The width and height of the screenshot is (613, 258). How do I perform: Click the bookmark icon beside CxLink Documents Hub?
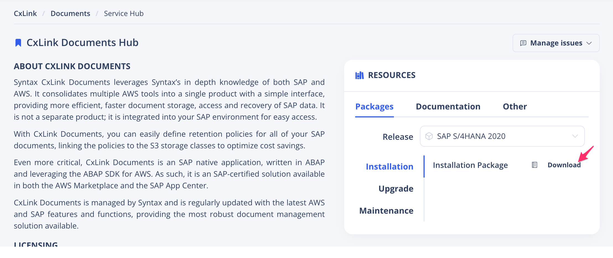18,42
